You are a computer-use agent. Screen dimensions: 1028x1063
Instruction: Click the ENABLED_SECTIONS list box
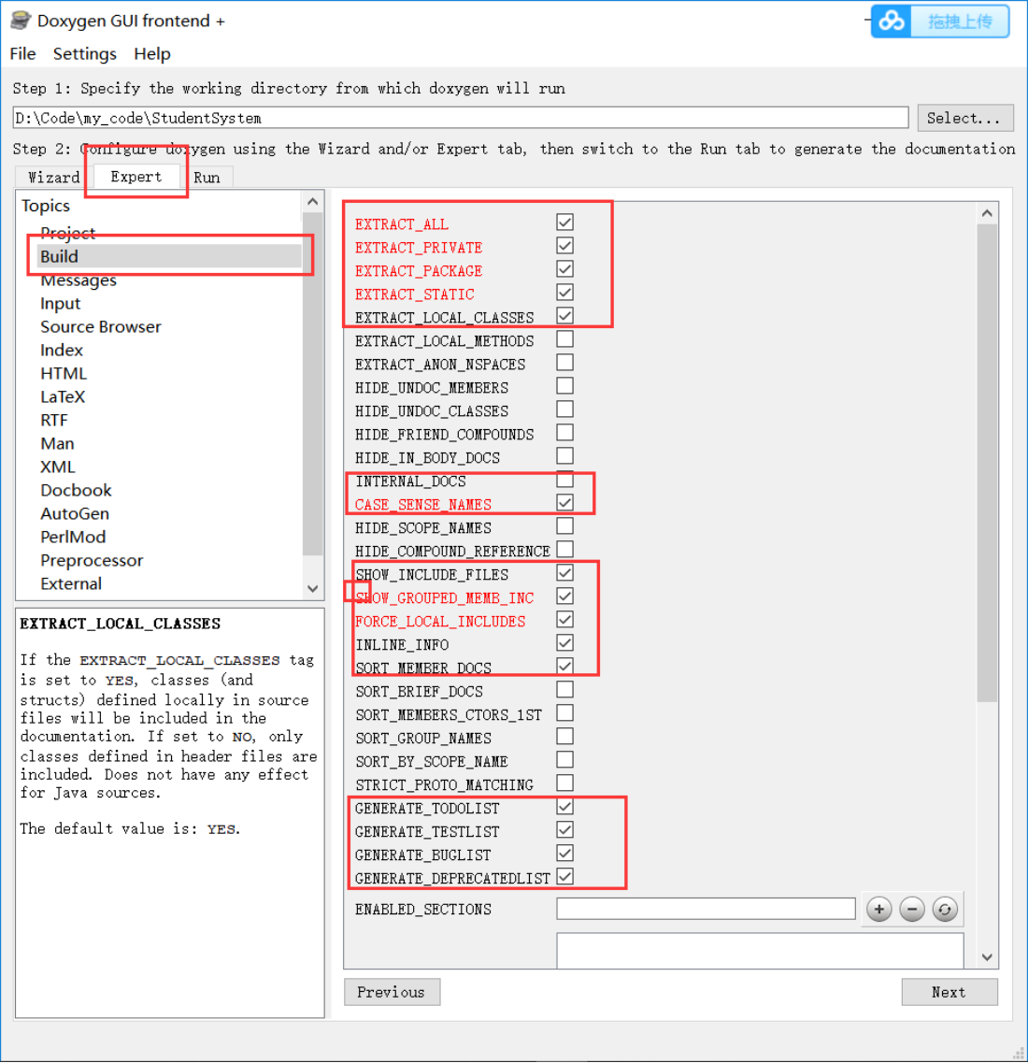(760, 951)
